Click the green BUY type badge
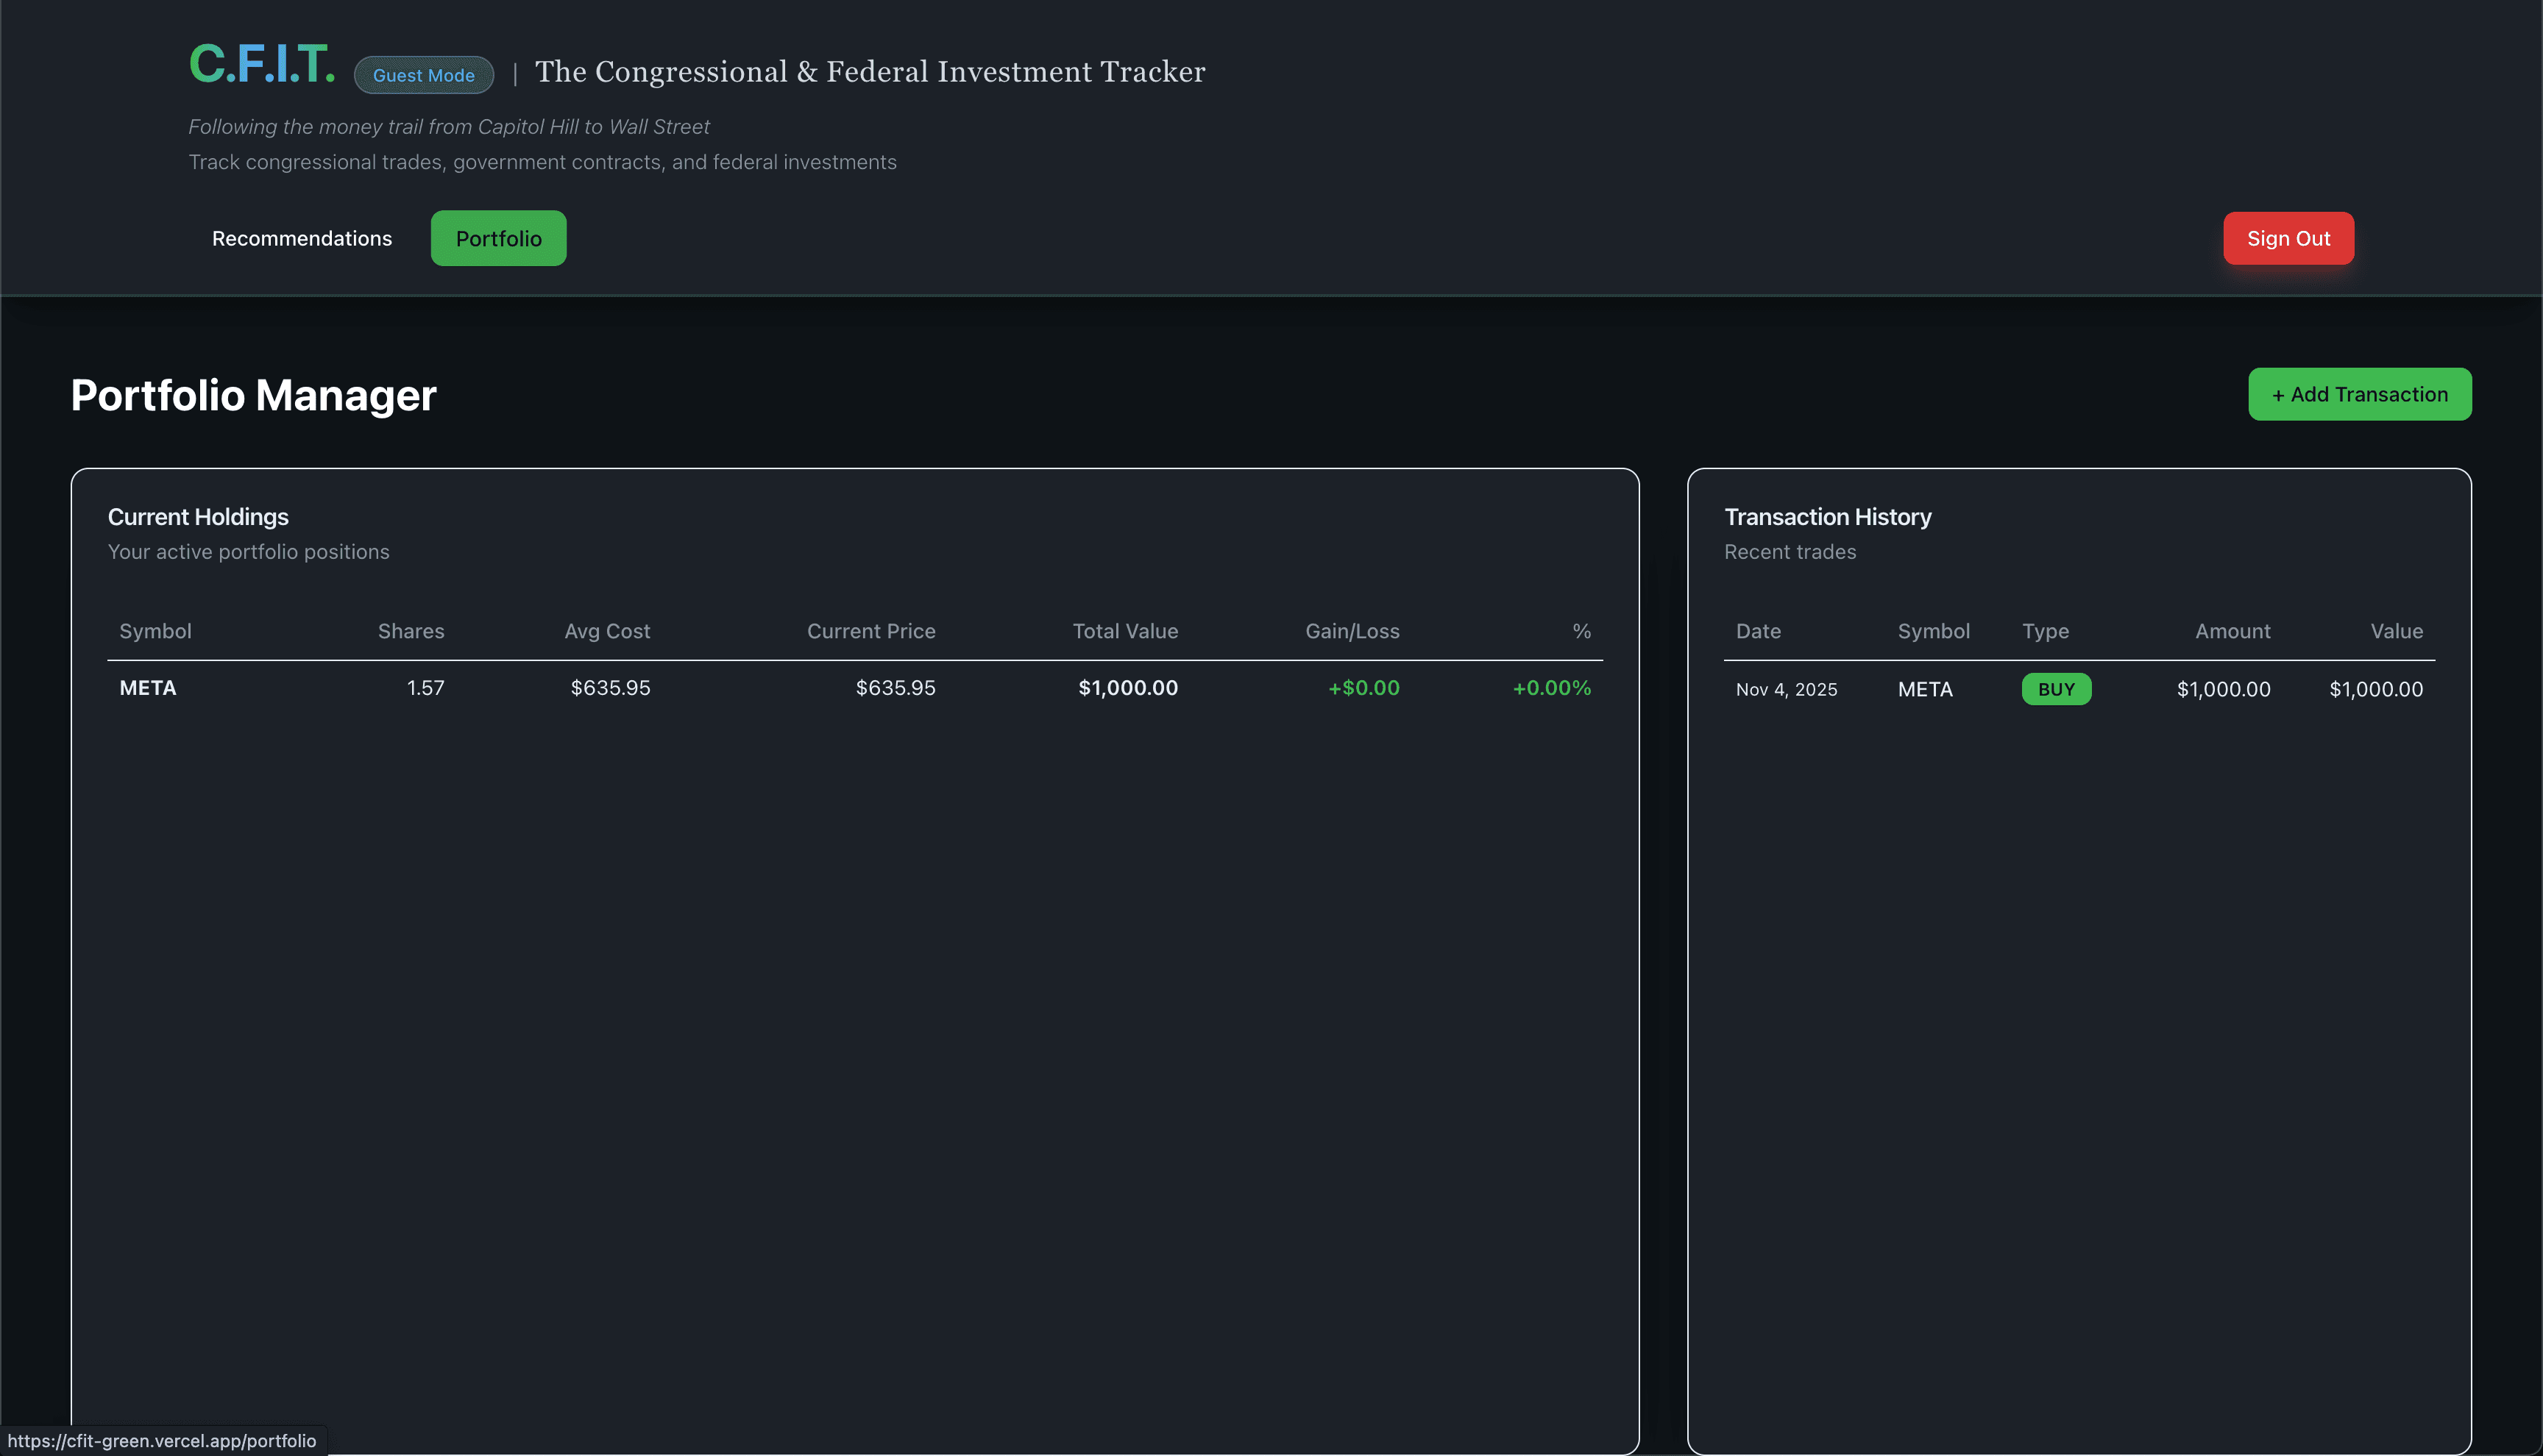The width and height of the screenshot is (2543, 1456). (x=2056, y=688)
